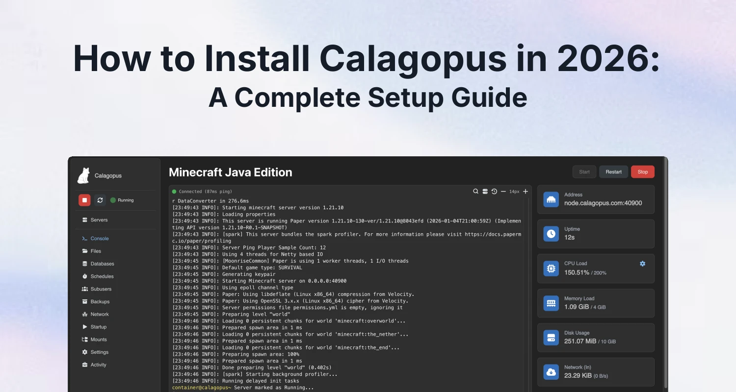The width and height of the screenshot is (736, 392).
Task: Click log line 'Starting minecraft server version 1.21.10'
Action: (x=258, y=208)
